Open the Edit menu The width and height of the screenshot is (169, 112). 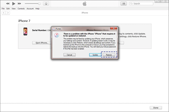coord(8,9)
